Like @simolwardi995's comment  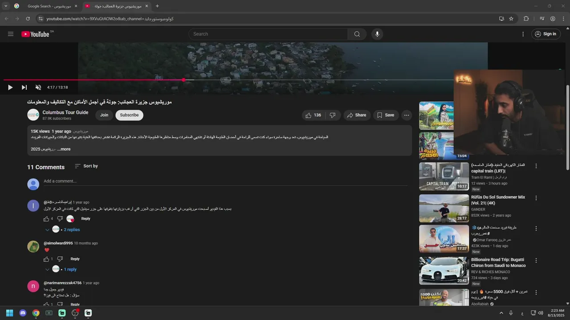tap(46, 259)
